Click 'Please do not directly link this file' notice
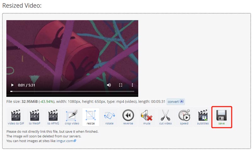The width and height of the screenshot is (252, 150). (52, 131)
